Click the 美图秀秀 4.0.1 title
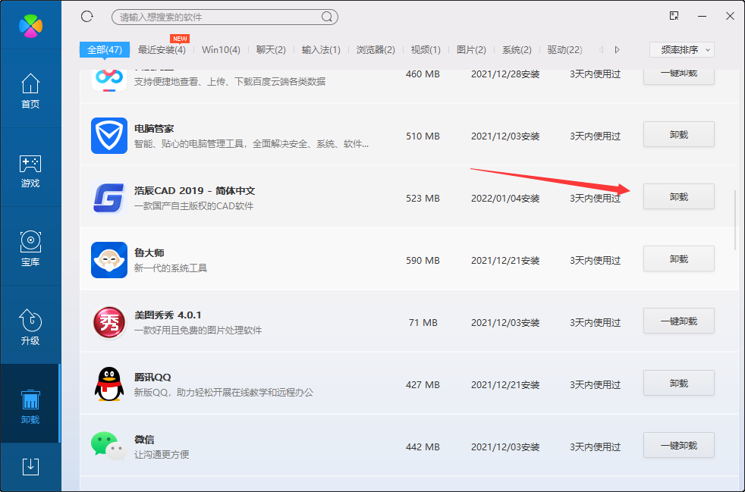This screenshot has width=745, height=492. [168, 315]
